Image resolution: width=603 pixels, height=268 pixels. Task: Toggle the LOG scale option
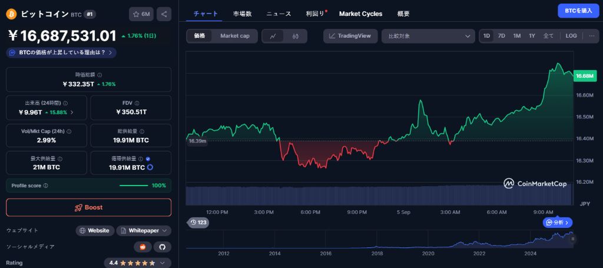pyautogui.click(x=571, y=36)
